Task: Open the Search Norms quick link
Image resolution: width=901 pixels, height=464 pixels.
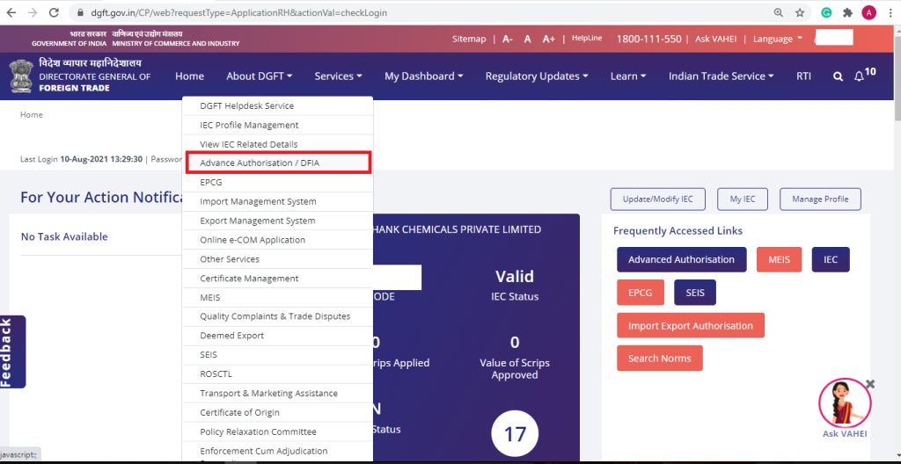Action: [x=660, y=359]
